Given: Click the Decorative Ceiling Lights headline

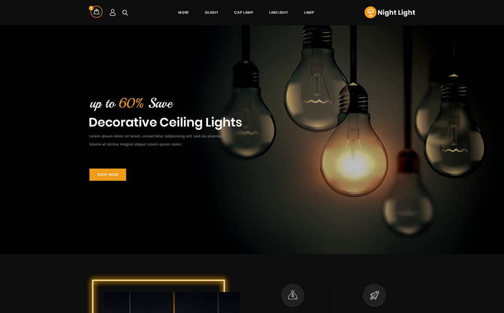Looking at the screenshot, I should 165,122.
